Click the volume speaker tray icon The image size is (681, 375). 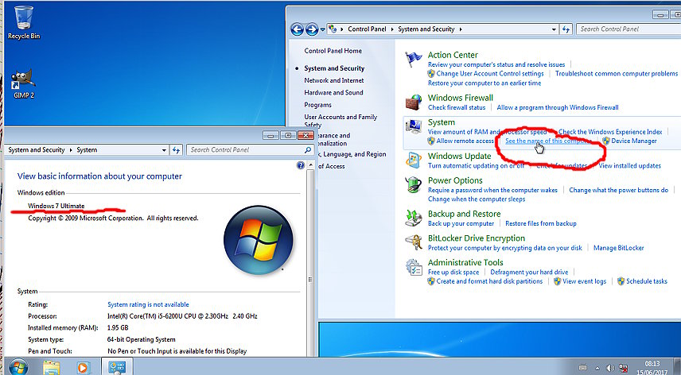[610, 368]
